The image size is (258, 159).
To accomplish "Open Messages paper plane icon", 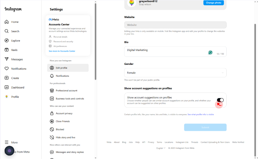I will click(x=6, y=59).
